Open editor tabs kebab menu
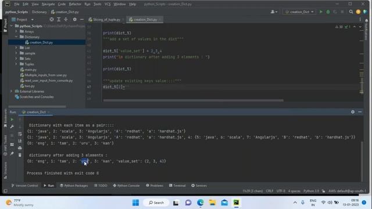Screen dimensions: 372x209 (360, 19)
